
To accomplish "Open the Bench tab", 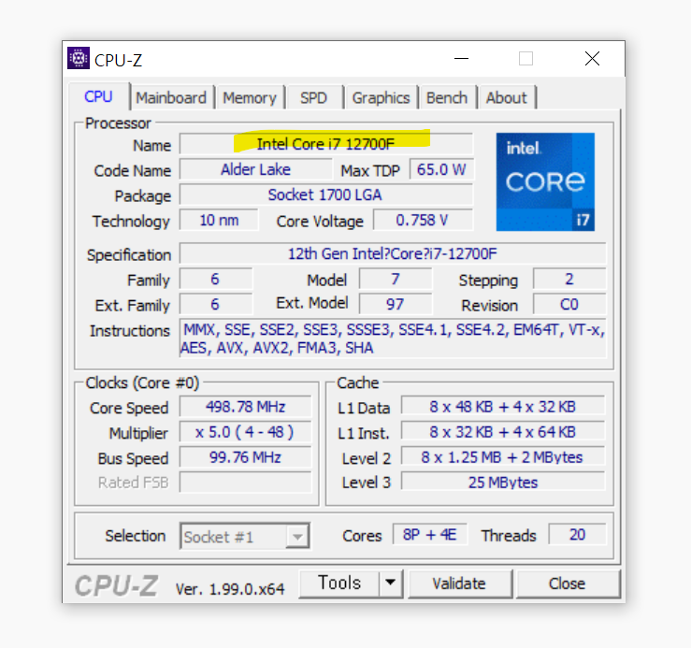I will [447, 97].
